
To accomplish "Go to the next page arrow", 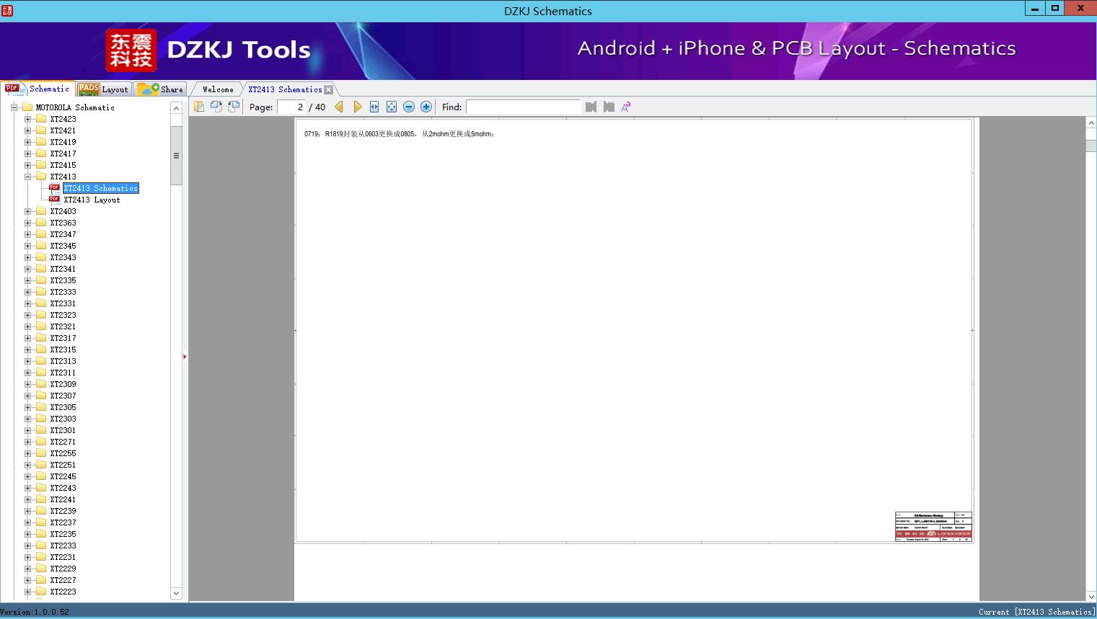I will [x=358, y=107].
